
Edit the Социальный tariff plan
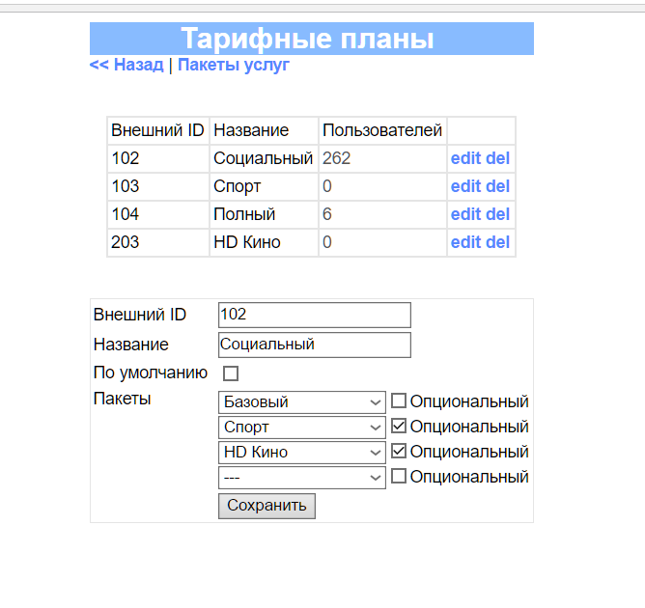pyautogui.click(x=465, y=158)
